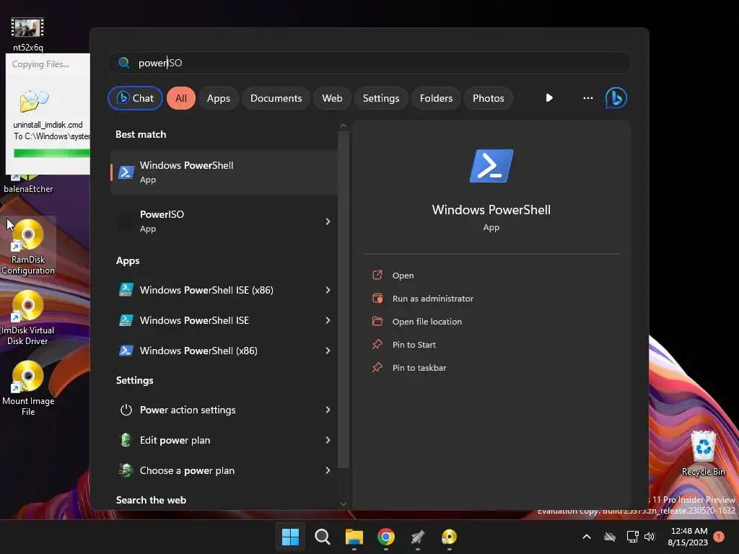Viewport: 739px width, 554px height.
Task: Choose Pin to taskbar
Action: [419, 368]
